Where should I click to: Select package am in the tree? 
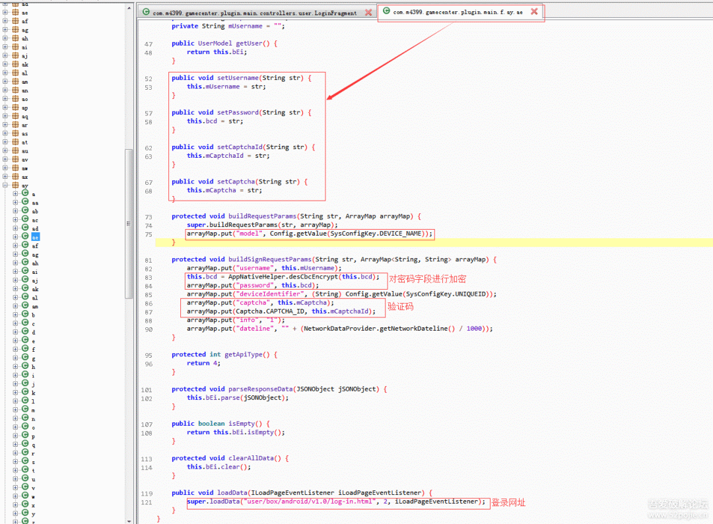pos(25,82)
